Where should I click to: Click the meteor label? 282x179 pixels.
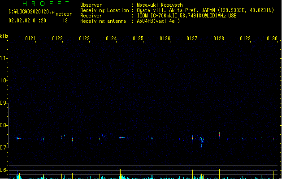(x=64, y=14)
